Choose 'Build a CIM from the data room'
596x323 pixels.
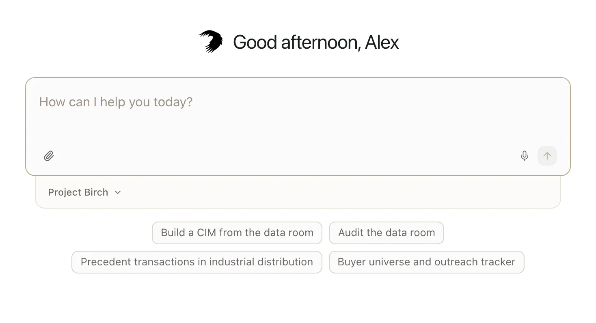(x=237, y=233)
